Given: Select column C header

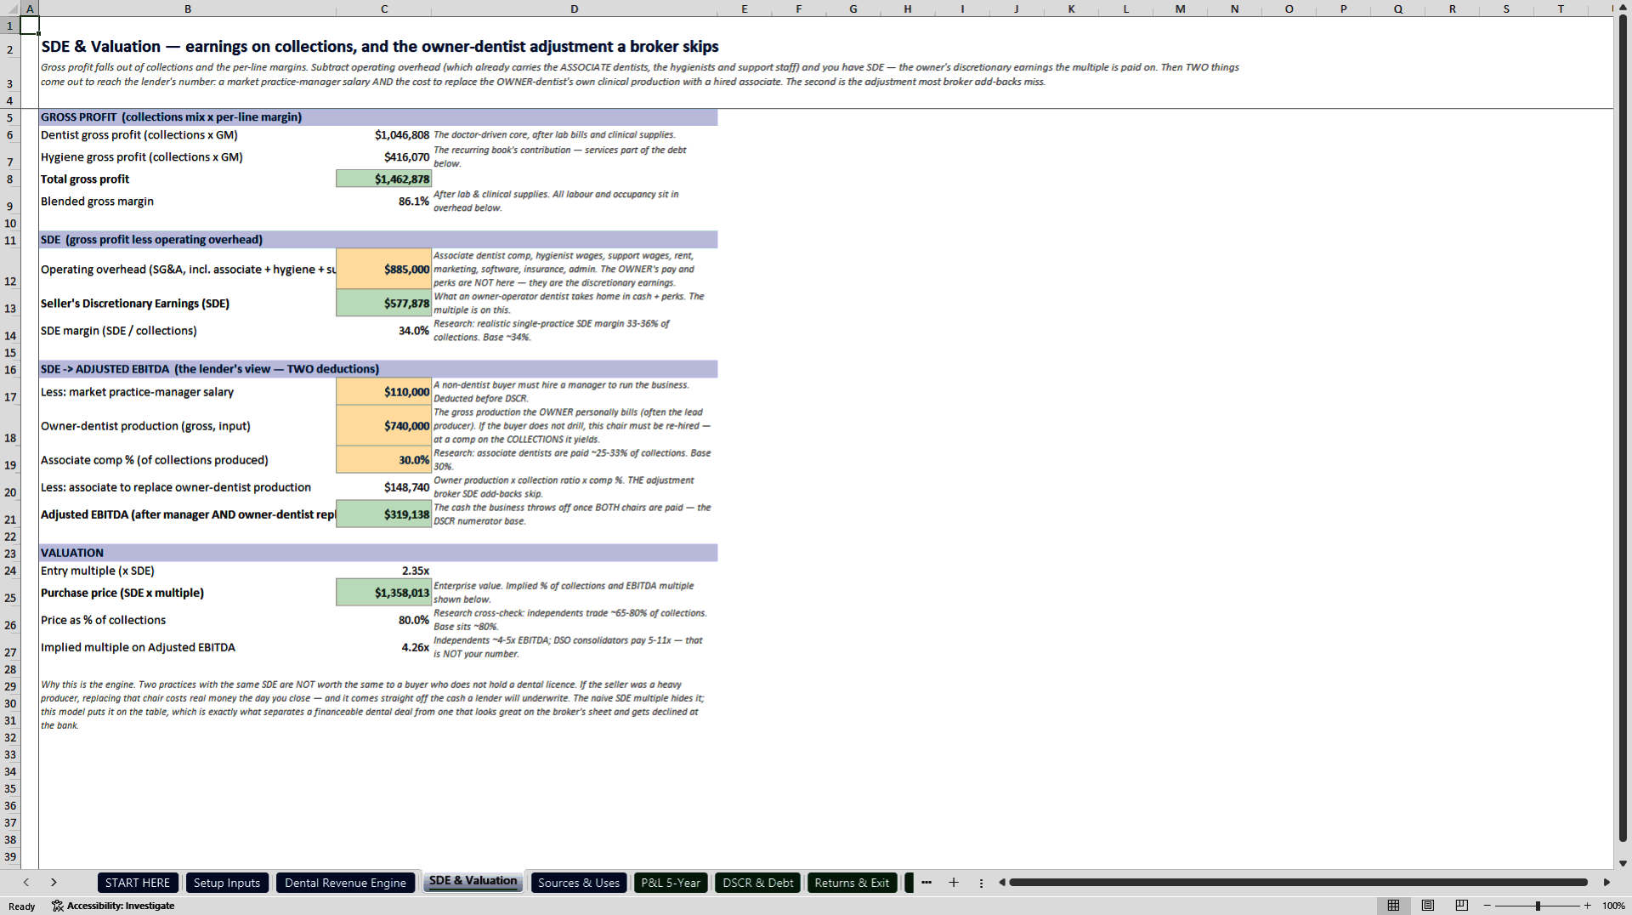Looking at the screenshot, I should pos(384,9).
